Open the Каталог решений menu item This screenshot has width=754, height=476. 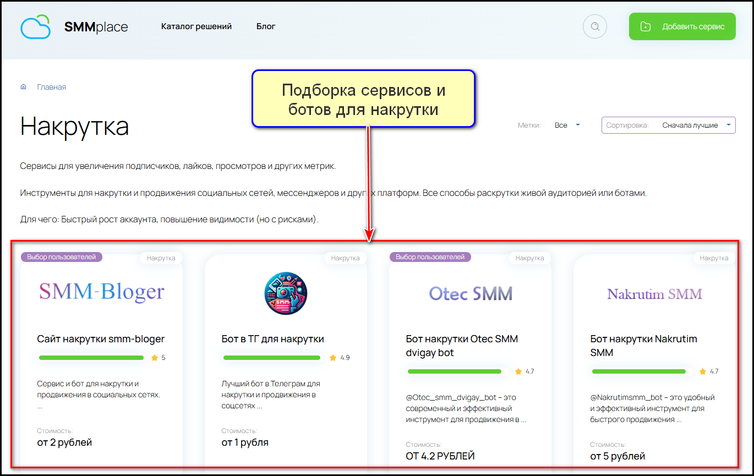click(196, 26)
